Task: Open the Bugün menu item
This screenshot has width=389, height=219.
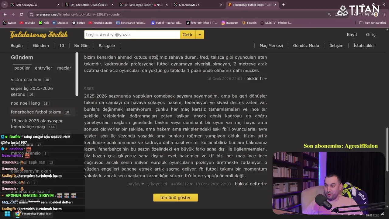Action: coord(17,46)
